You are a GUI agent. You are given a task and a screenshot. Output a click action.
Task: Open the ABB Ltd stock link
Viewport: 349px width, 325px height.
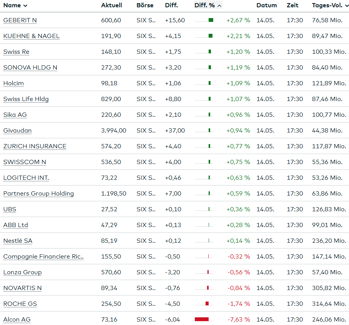click(16, 225)
